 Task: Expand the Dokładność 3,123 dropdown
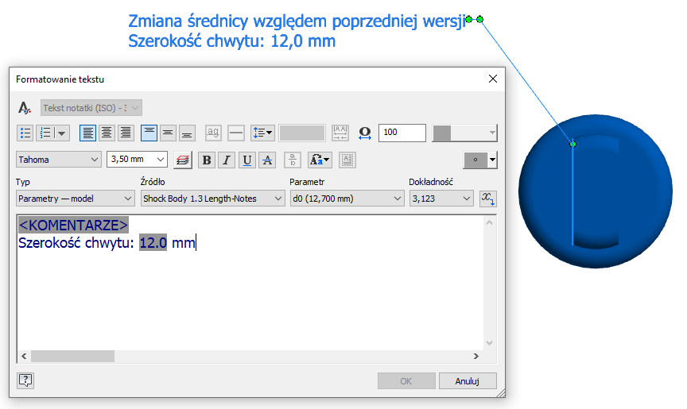pyautogui.click(x=441, y=199)
